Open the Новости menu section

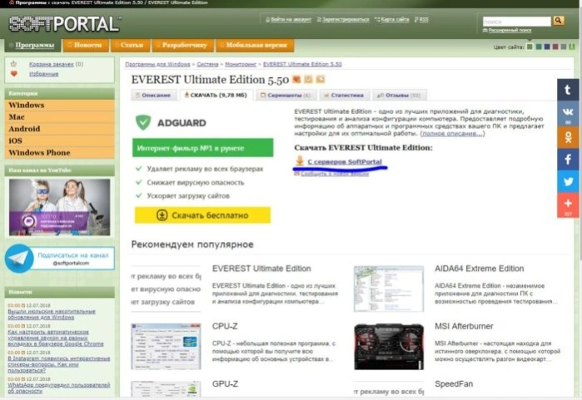pyautogui.click(x=86, y=45)
